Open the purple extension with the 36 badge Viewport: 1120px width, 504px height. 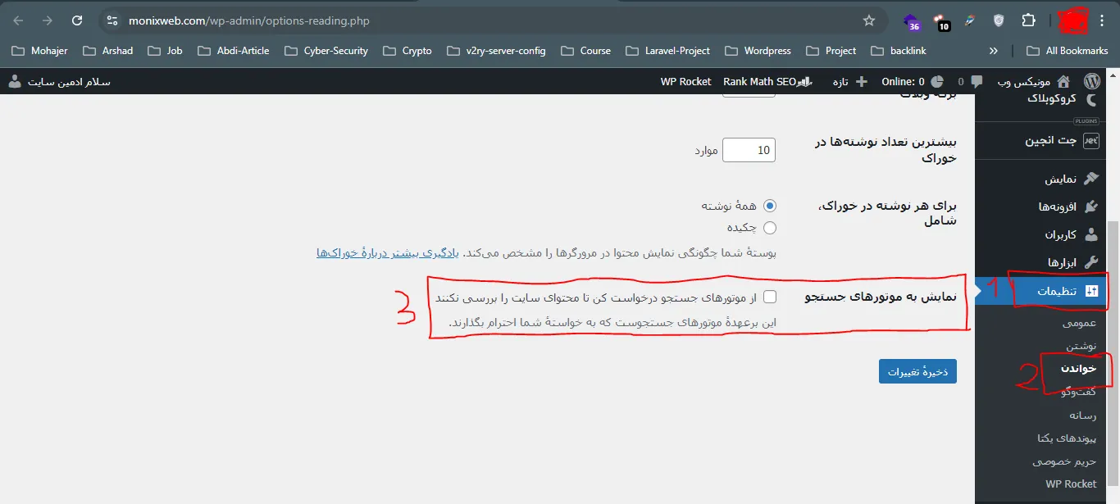coord(912,21)
